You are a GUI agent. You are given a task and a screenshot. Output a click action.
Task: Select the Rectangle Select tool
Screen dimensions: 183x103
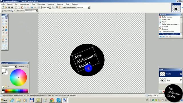[3, 18]
